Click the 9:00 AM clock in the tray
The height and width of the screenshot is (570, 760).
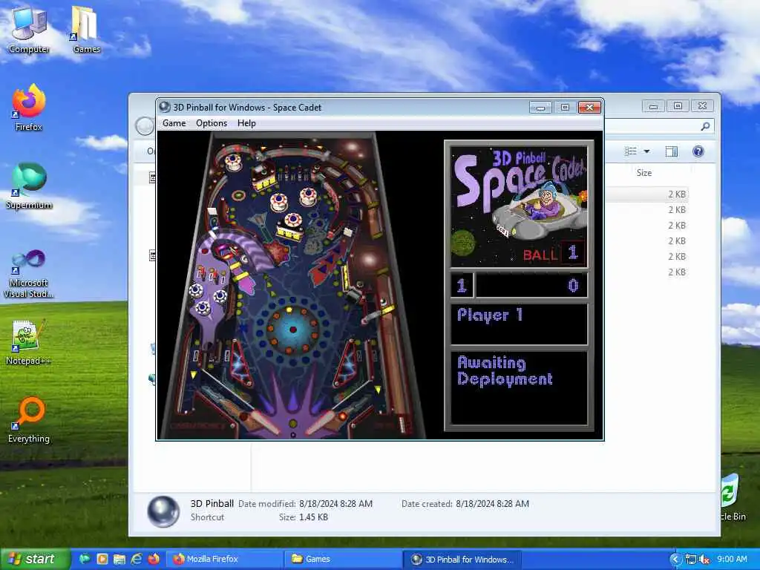[x=732, y=559]
